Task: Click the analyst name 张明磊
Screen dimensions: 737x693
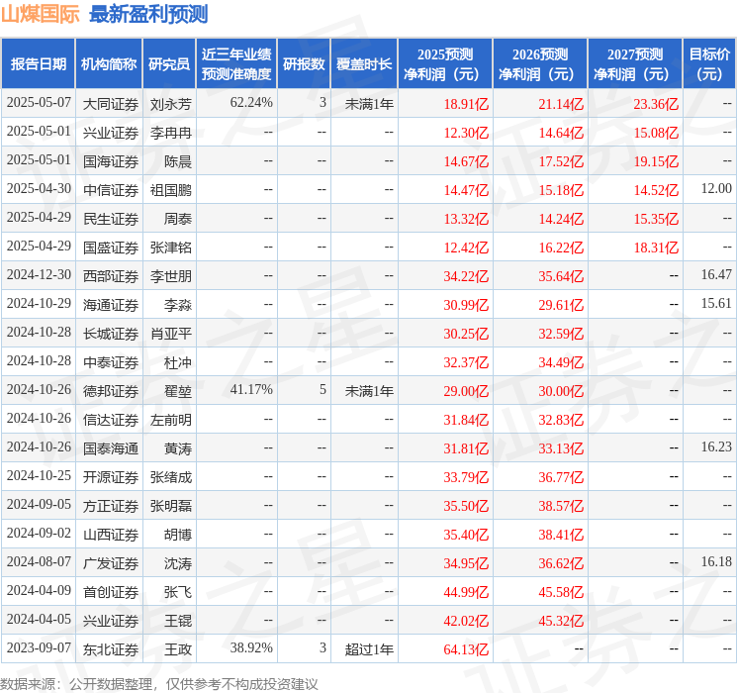Action: [x=171, y=506]
